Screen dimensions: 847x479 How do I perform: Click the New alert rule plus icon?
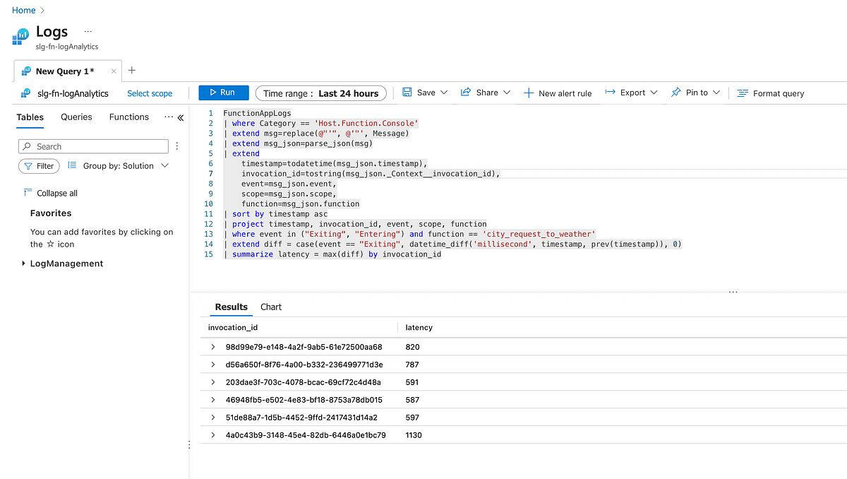tap(529, 93)
